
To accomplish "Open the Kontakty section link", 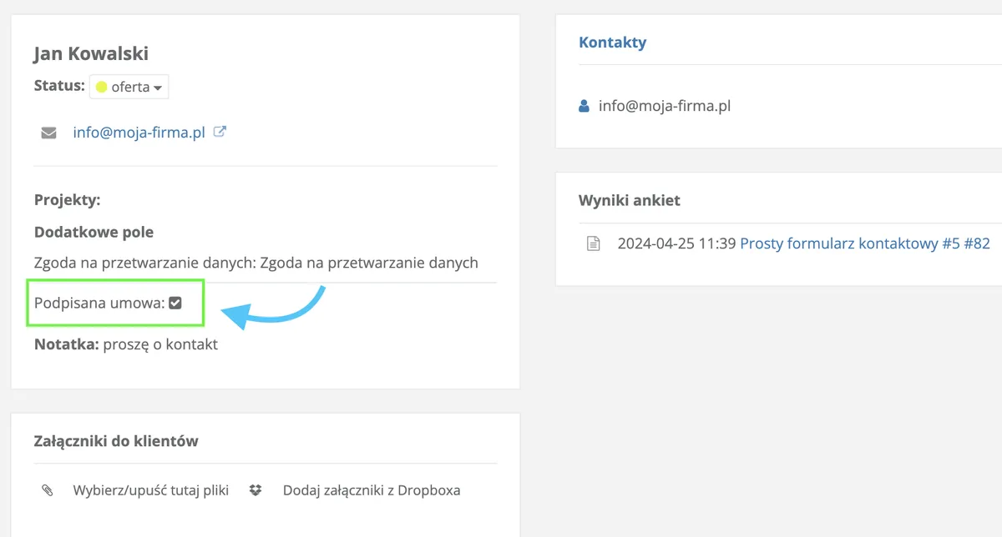I will 612,43.
